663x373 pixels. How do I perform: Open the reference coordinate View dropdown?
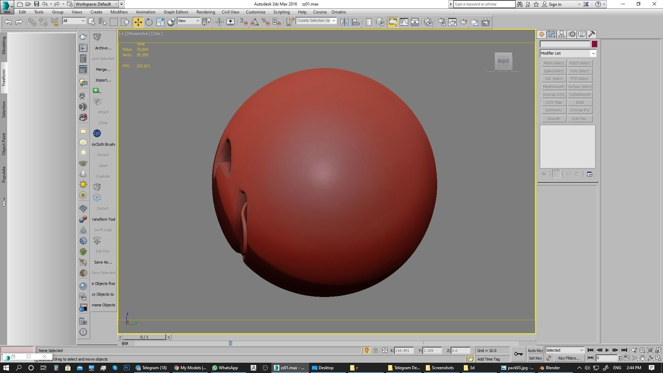pos(188,21)
